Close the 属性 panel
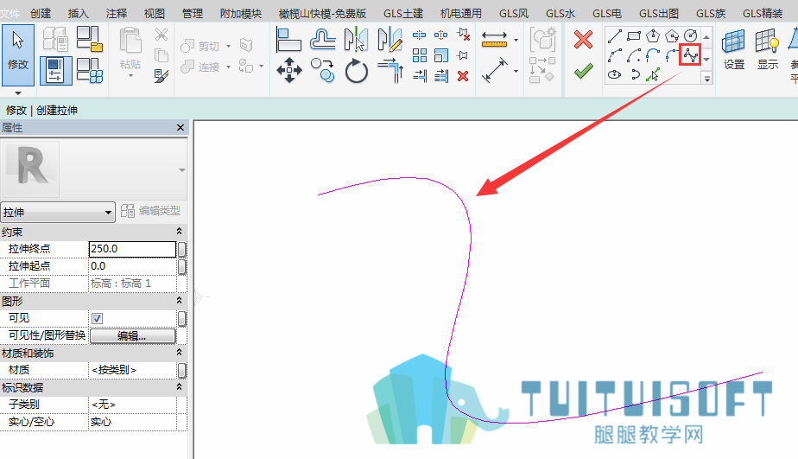This screenshot has width=798, height=459. tap(180, 127)
